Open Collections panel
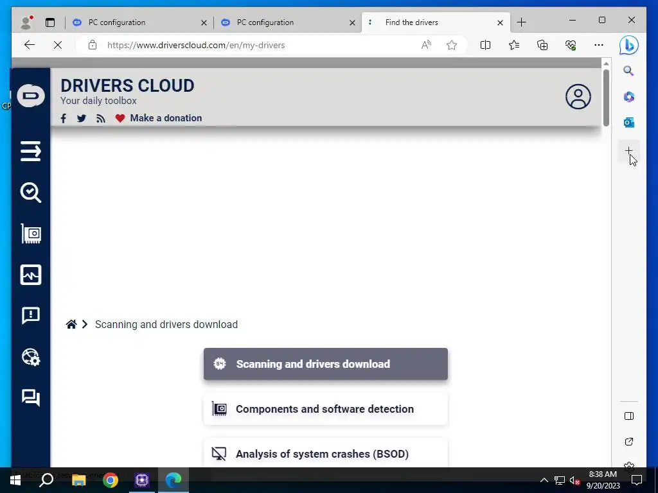The image size is (658, 493). pyautogui.click(x=542, y=45)
